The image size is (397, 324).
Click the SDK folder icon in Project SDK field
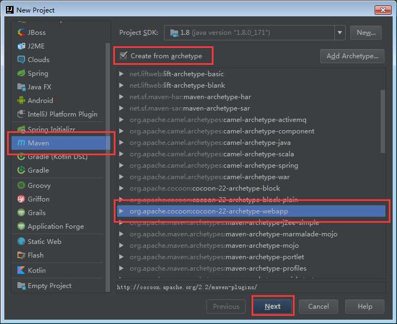[x=174, y=33]
